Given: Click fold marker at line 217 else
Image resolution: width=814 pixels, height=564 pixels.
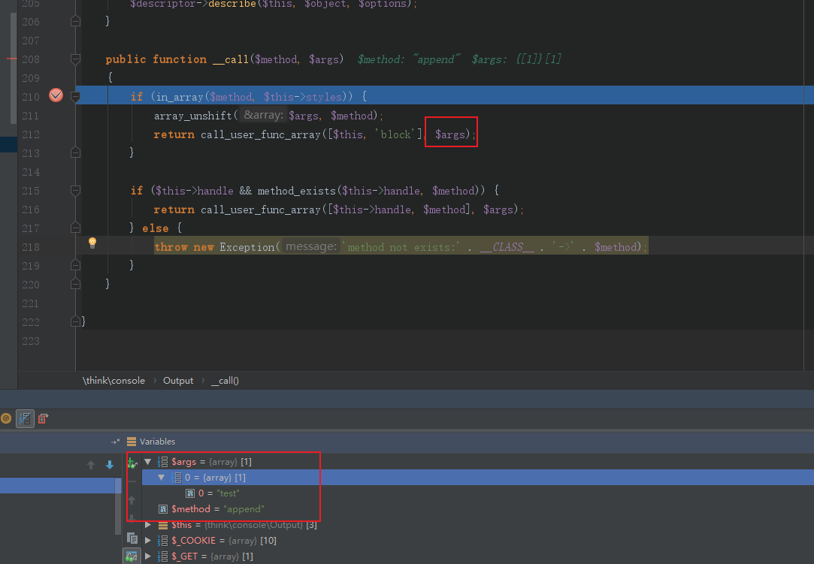Looking at the screenshot, I should coord(75,228).
